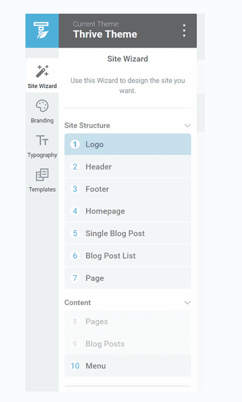Click the Thrive Themes leaf logo icon
Viewport: 242px width, 402px height.
(41, 30)
